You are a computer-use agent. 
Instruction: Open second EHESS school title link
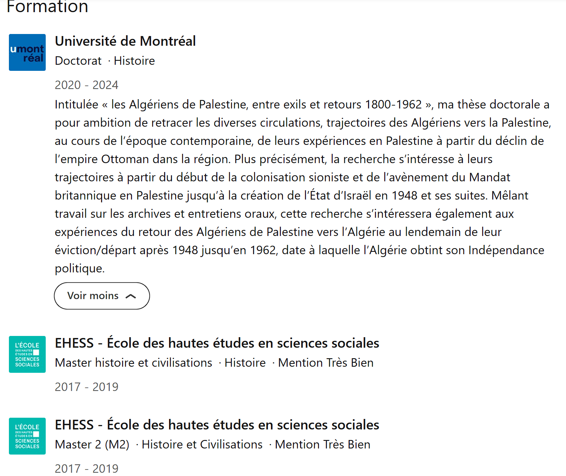pyautogui.click(x=217, y=425)
